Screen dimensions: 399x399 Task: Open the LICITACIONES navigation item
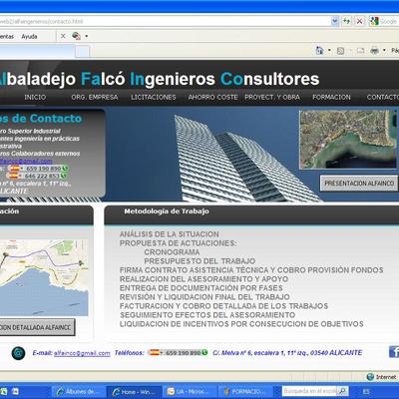154,97
